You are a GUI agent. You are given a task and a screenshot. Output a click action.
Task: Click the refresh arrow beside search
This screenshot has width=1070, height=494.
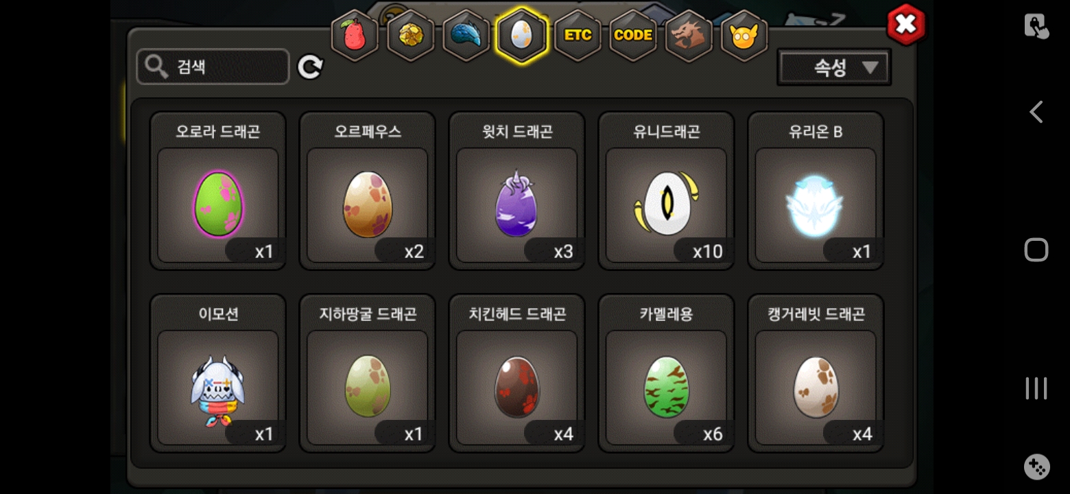[310, 67]
